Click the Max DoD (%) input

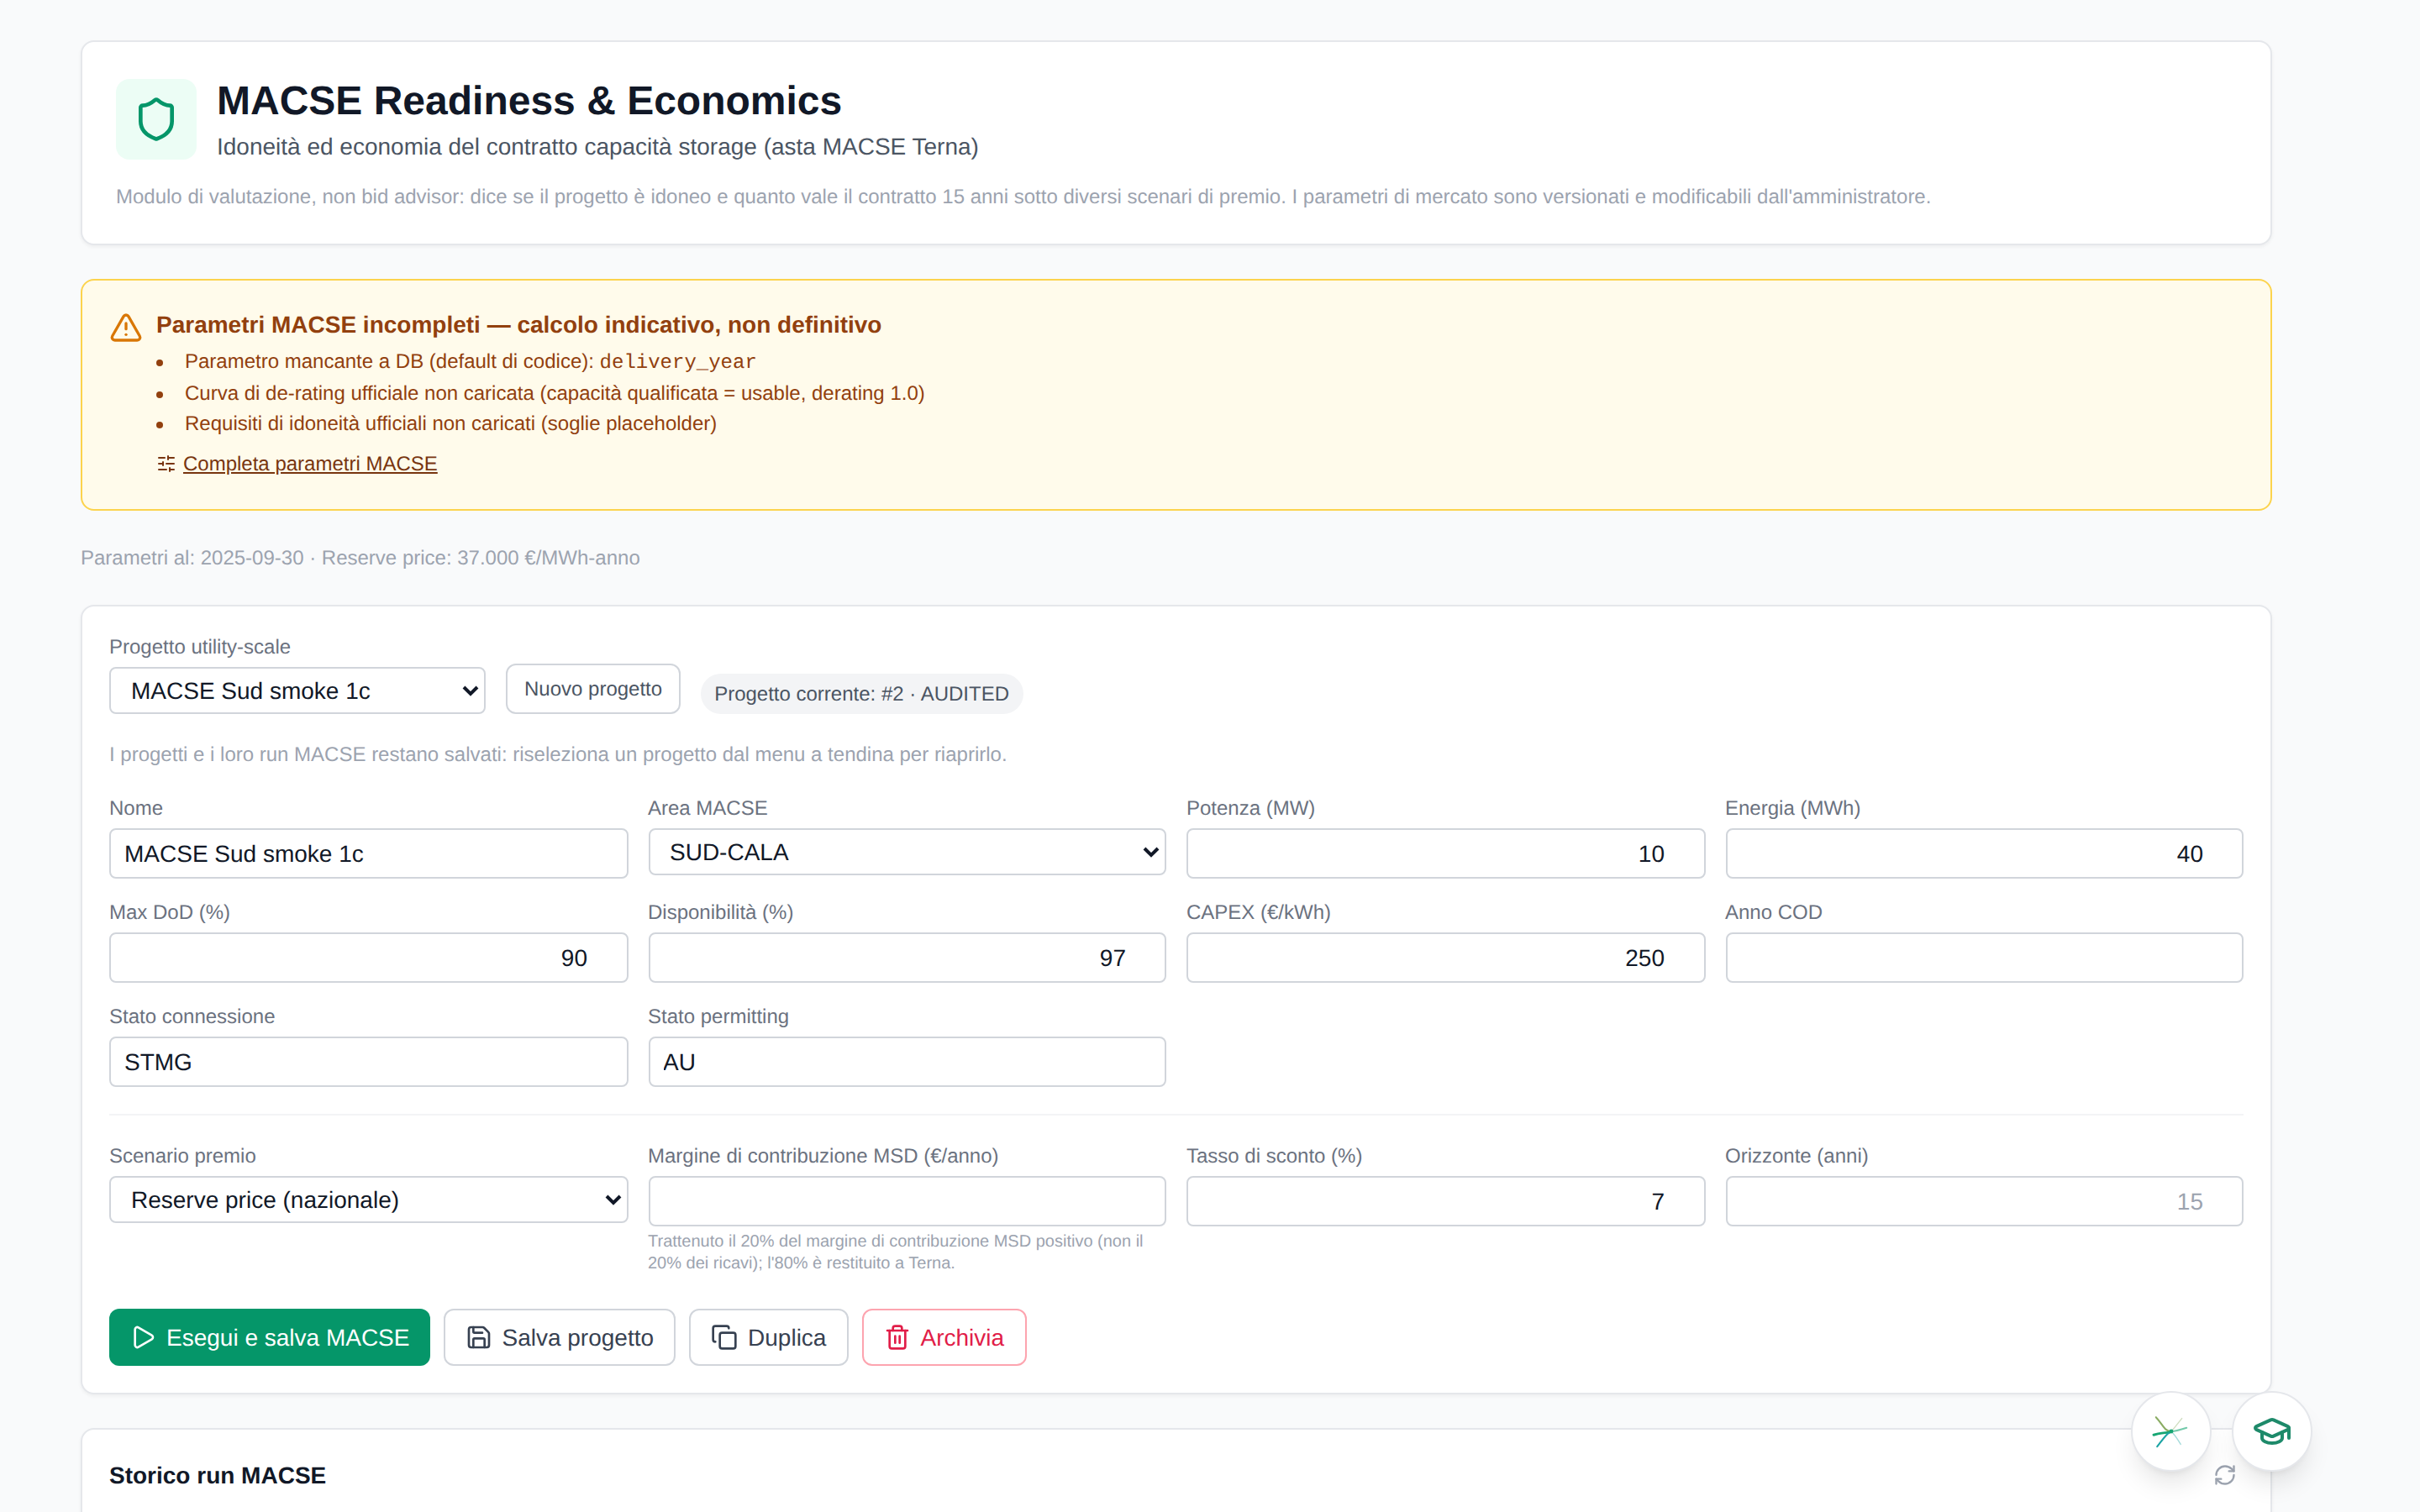coord(368,957)
